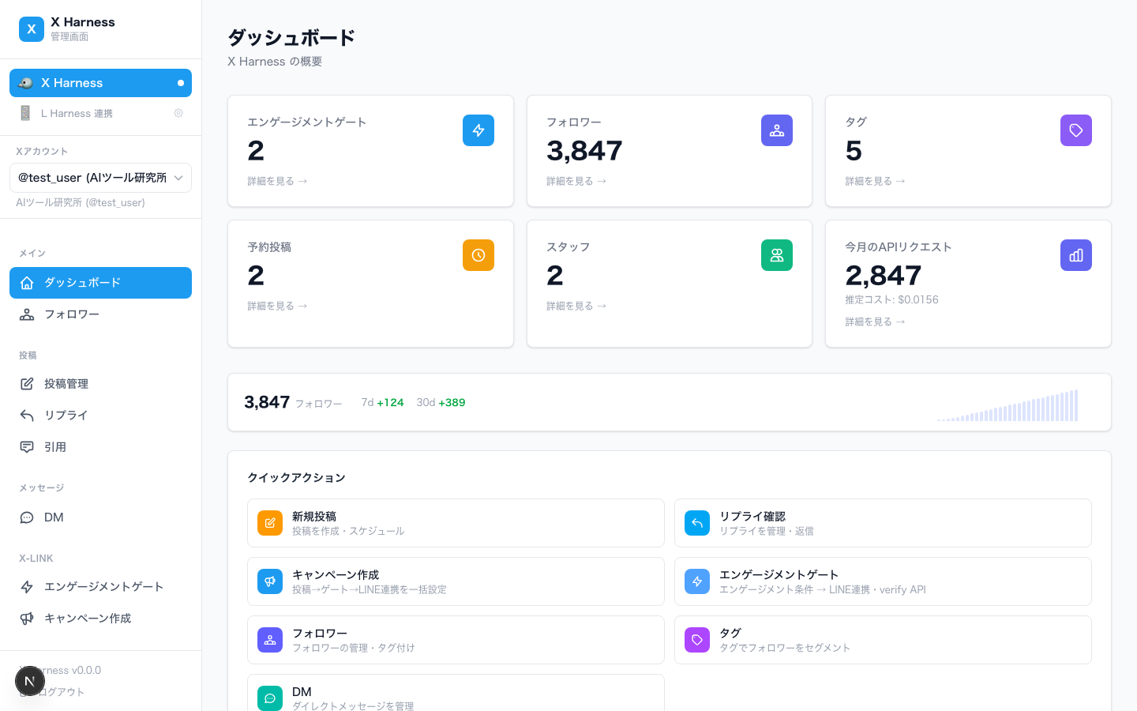Click the 新規投稿 quick action
The image size is (1137, 711).
[x=456, y=523]
